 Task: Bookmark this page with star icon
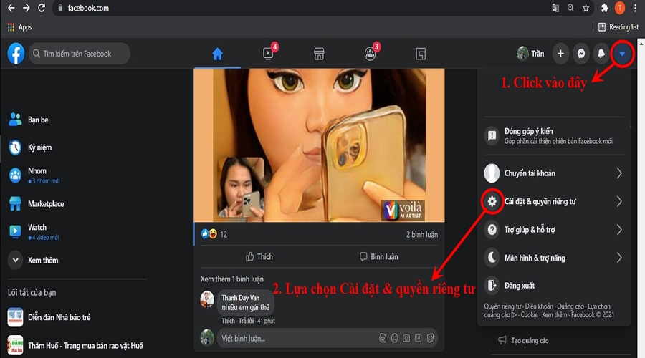586,8
